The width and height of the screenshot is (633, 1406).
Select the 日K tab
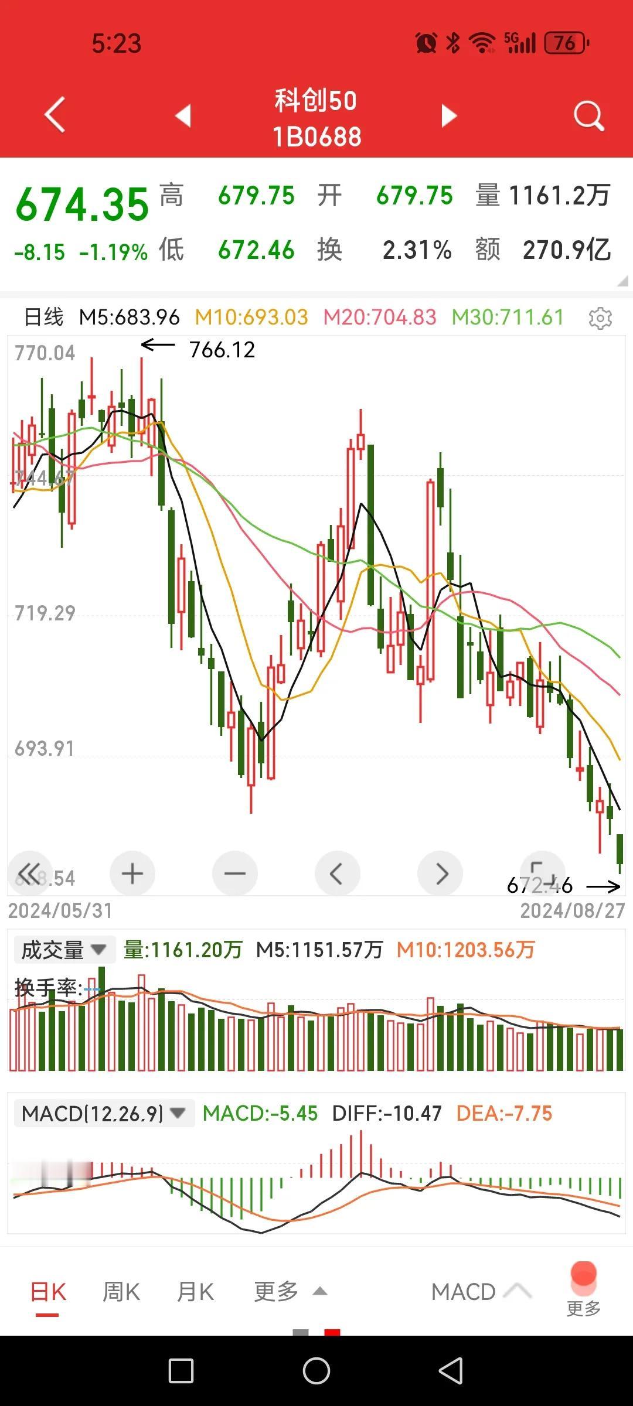pyautogui.click(x=49, y=1292)
